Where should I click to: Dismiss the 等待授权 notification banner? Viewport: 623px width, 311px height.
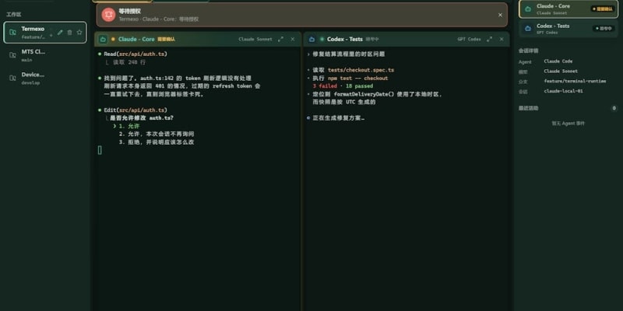[x=500, y=15]
